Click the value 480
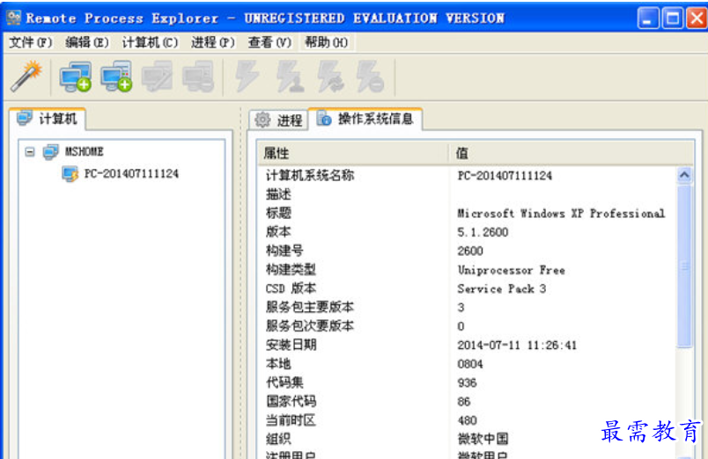This screenshot has width=708, height=459. 467,420
